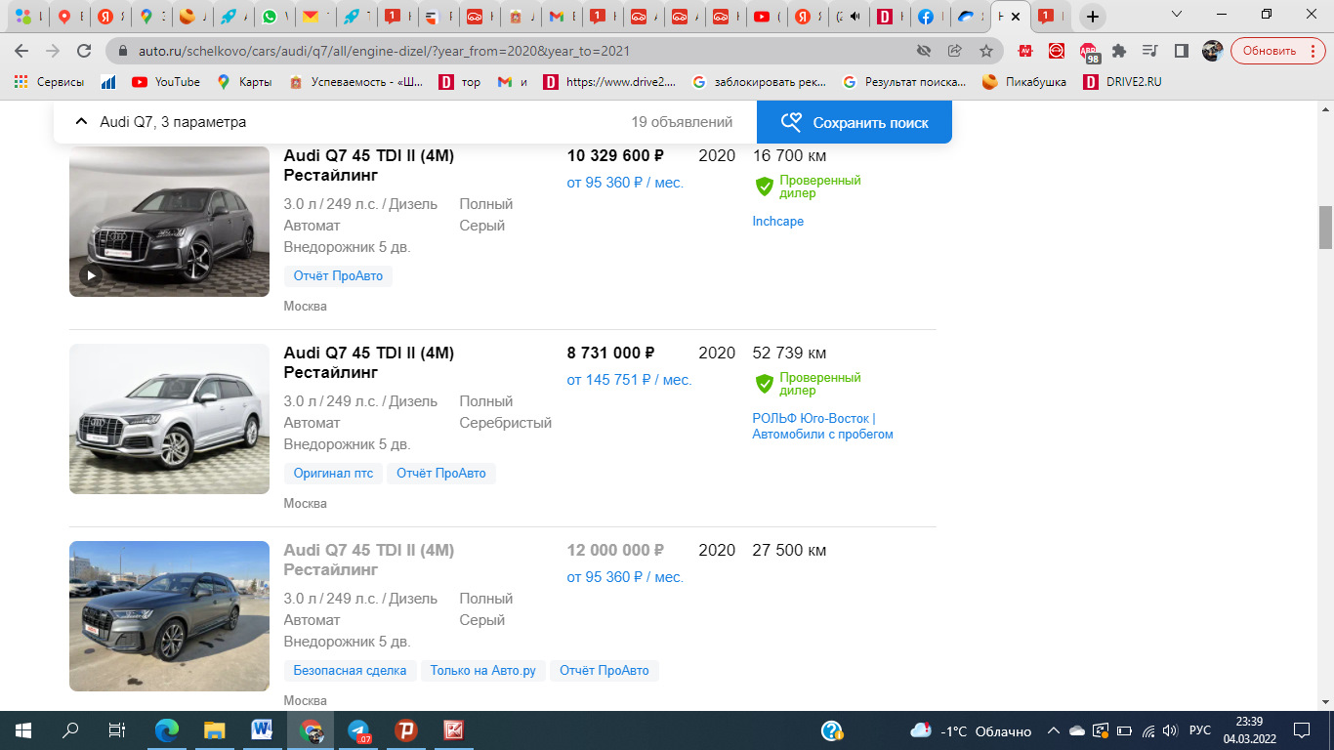Close the active auto.ru tab
The width and height of the screenshot is (1334, 750).
(x=1016, y=17)
